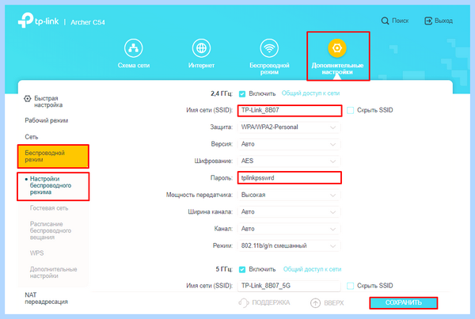
Task: Click the quick setup gear icon
Action: click(27, 98)
